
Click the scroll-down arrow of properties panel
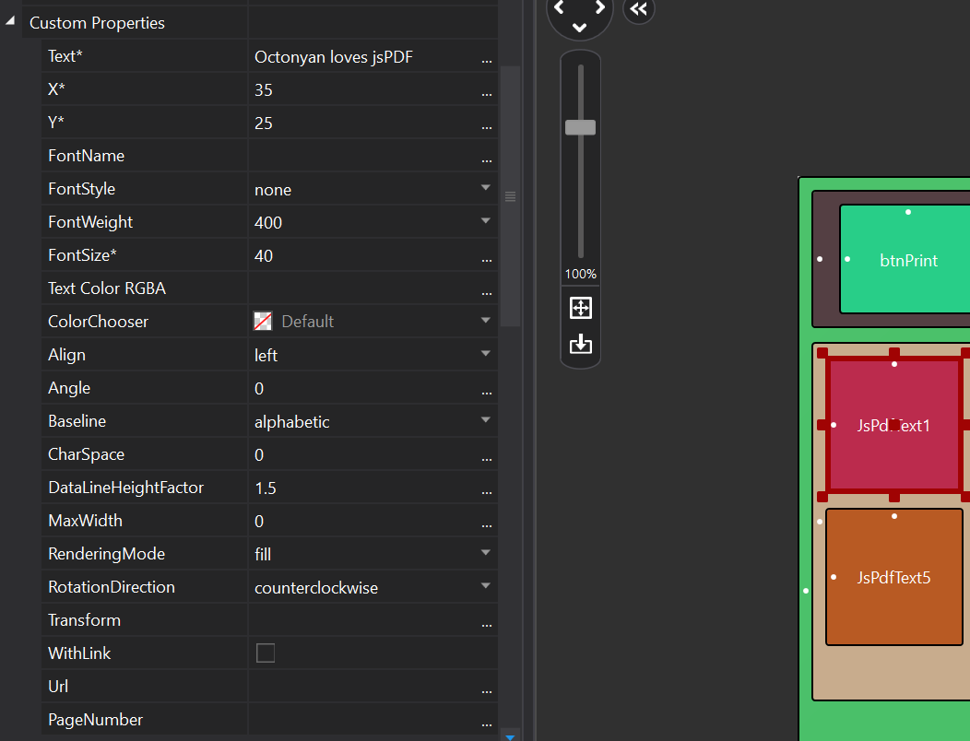[511, 736]
